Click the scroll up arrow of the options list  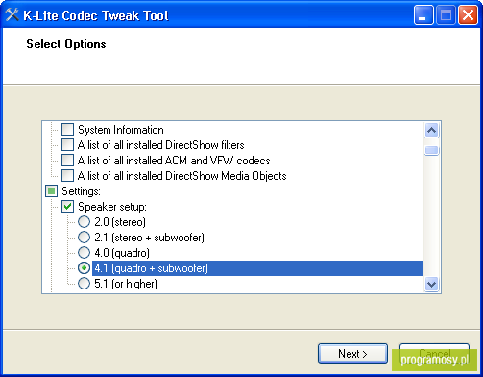click(x=431, y=131)
